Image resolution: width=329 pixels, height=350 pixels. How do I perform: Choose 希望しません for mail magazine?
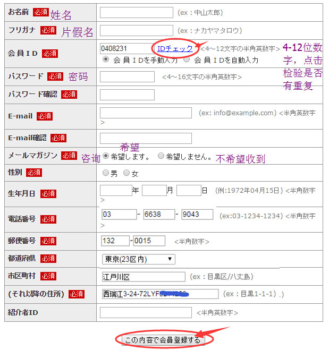click(x=161, y=156)
